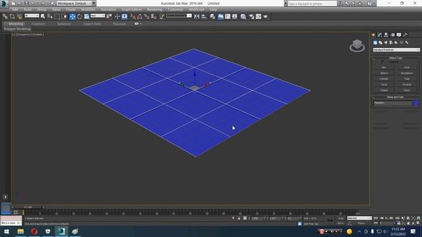Select the Rotate tool in toolbar
Viewport: 422px width, 237px height.
coord(79,16)
